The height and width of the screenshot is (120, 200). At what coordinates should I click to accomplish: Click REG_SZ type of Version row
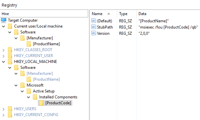(126, 33)
